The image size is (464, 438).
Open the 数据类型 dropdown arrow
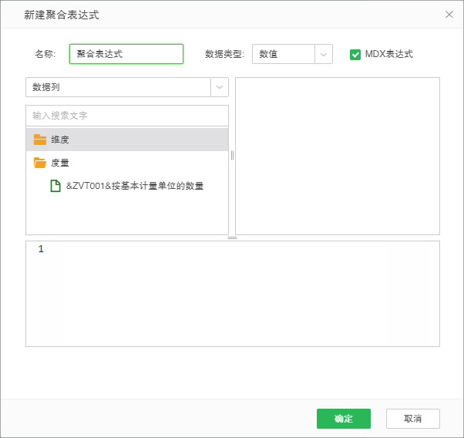324,54
